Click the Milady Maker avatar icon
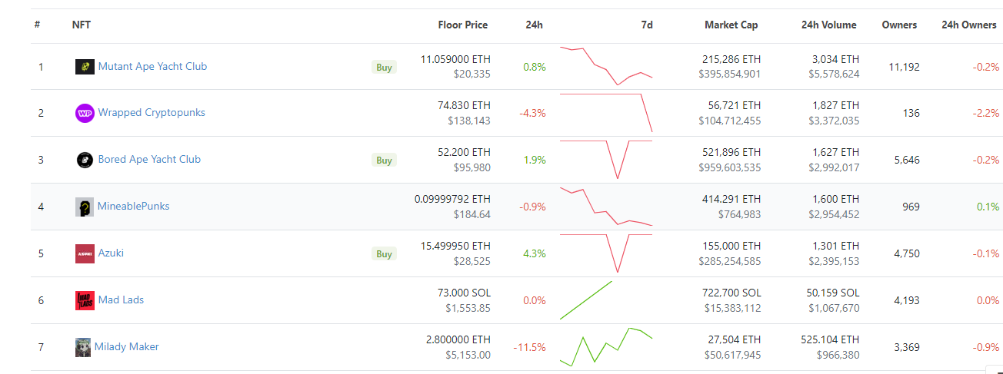1003x374 pixels. [83, 347]
